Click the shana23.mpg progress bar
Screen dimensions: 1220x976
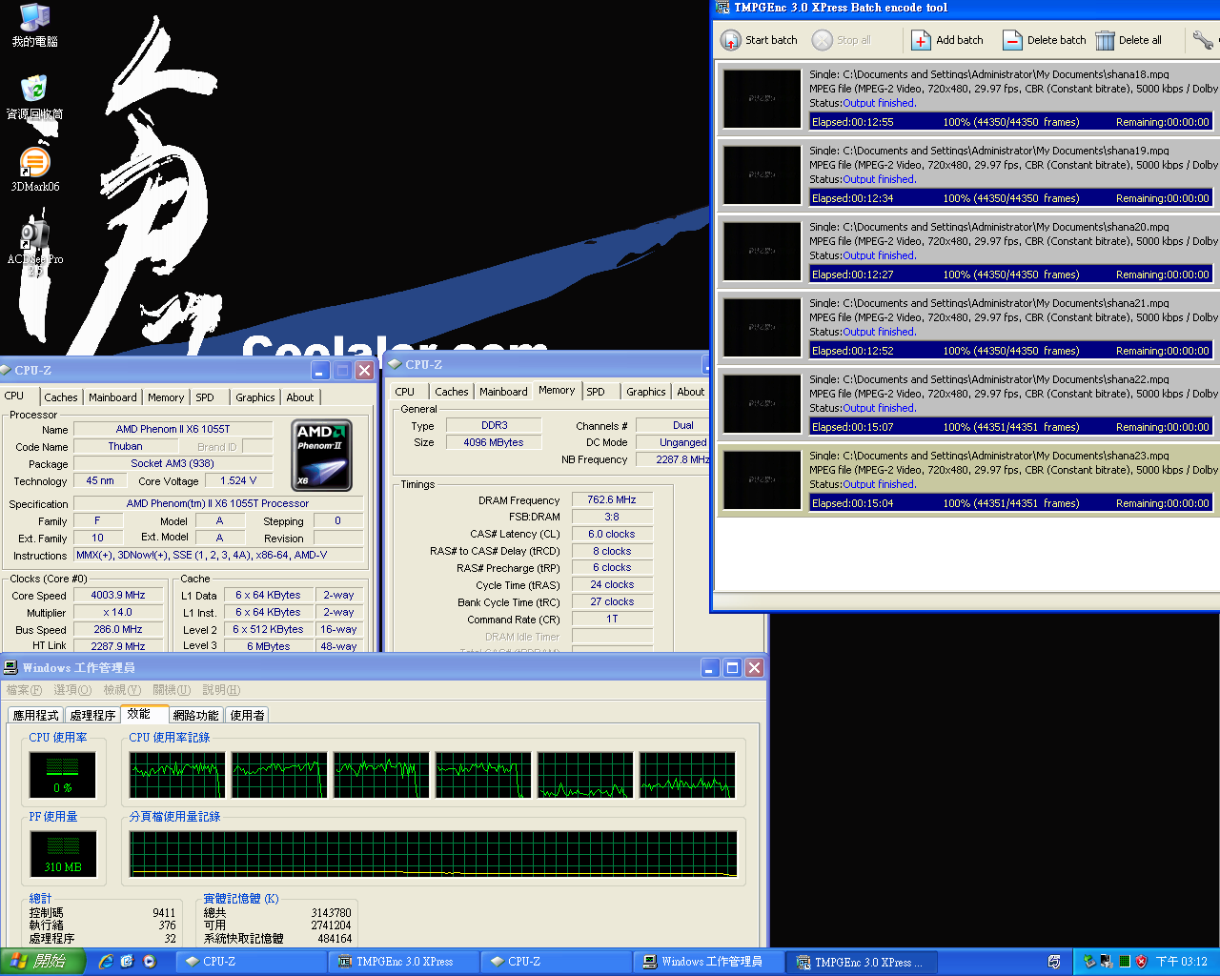(x=1010, y=503)
